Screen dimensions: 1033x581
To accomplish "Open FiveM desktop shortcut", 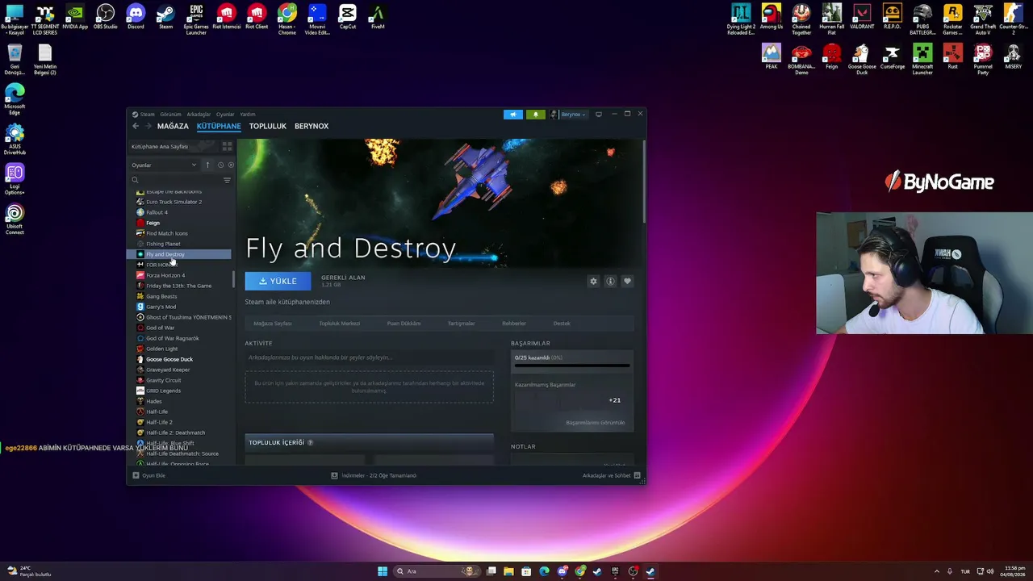I will tap(378, 16).
